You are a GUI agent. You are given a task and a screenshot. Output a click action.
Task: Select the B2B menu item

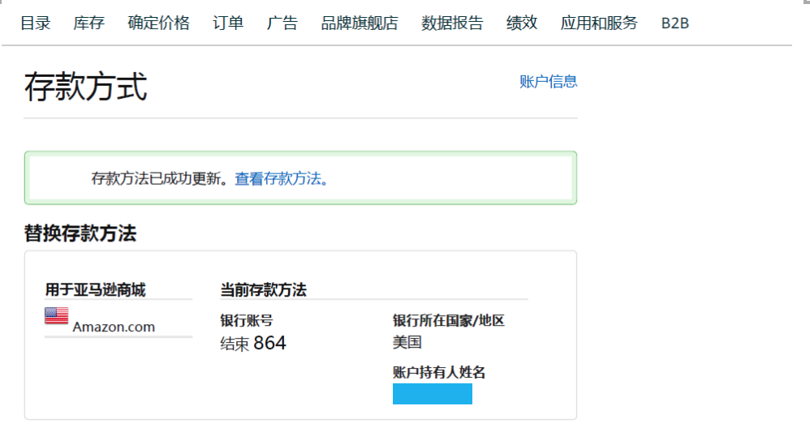(674, 23)
